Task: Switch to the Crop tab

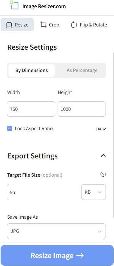Action: (x=50, y=25)
